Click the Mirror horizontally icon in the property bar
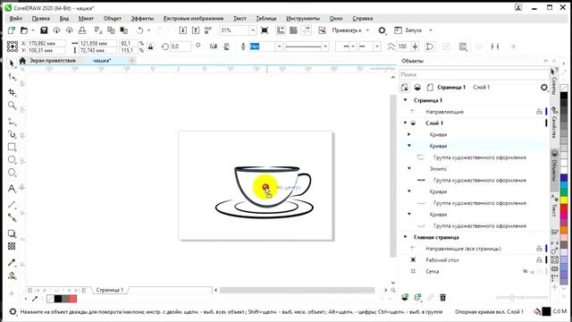The height and width of the screenshot is (322, 572). [214, 47]
